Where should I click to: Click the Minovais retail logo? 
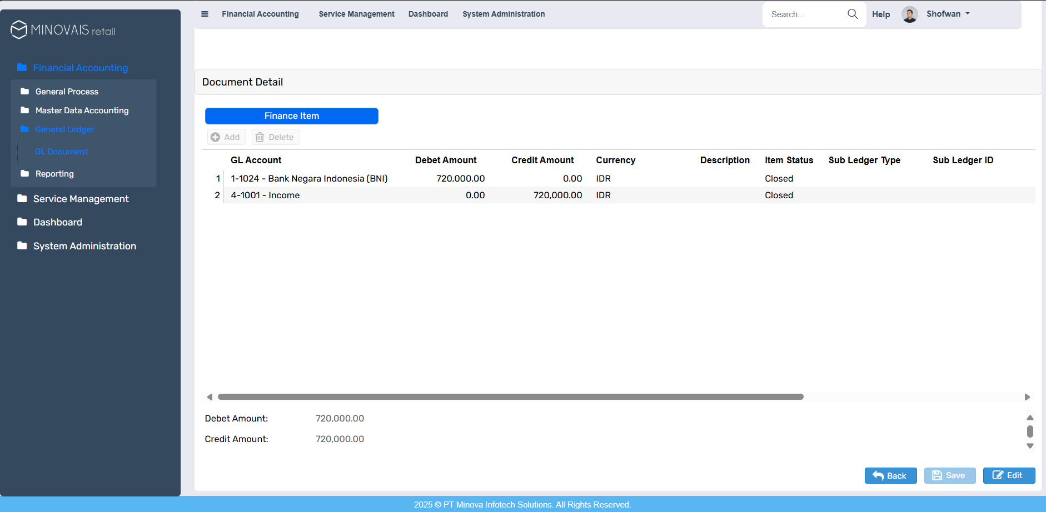point(63,30)
